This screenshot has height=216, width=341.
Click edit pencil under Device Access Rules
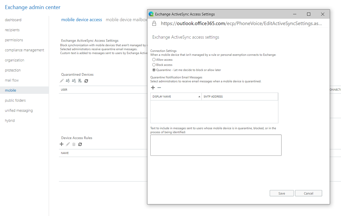point(68,144)
